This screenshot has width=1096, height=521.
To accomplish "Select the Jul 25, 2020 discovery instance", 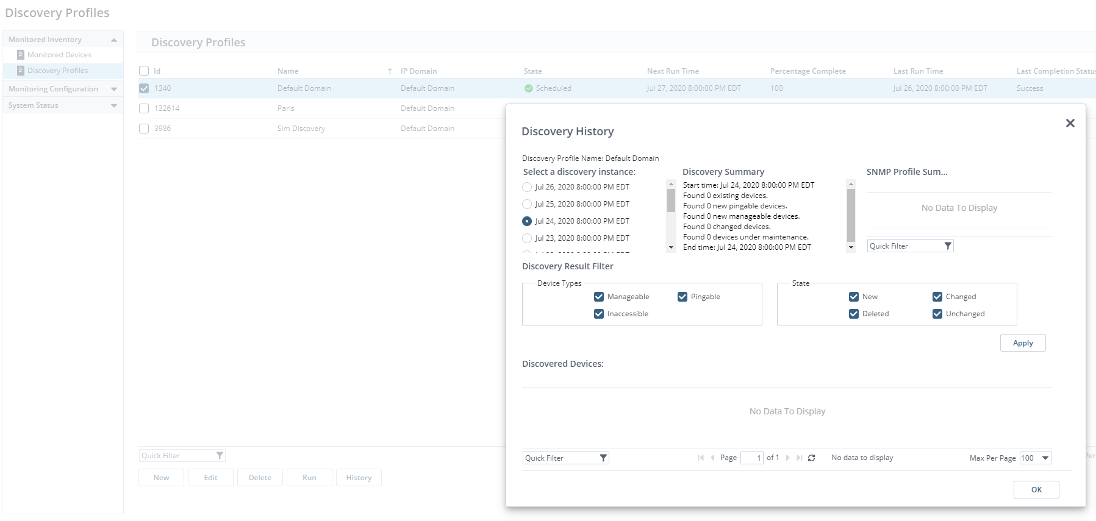I will pyautogui.click(x=527, y=204).
